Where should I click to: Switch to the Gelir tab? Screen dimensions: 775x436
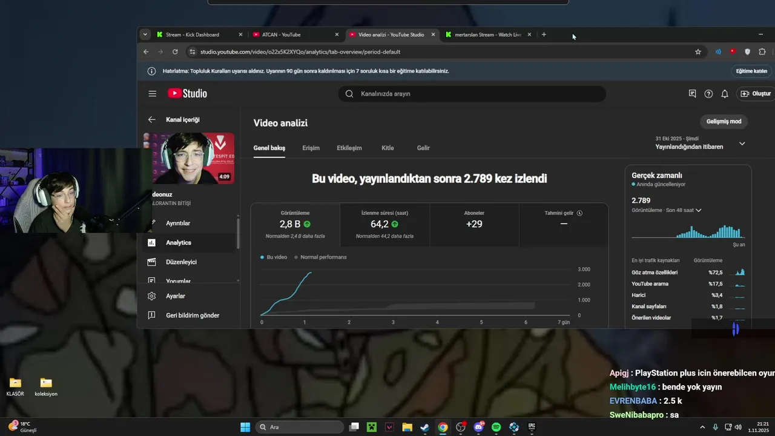pos(423,148)
